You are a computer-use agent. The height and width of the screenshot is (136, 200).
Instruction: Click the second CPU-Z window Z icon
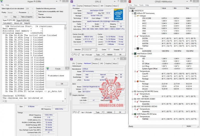(71, 59)
